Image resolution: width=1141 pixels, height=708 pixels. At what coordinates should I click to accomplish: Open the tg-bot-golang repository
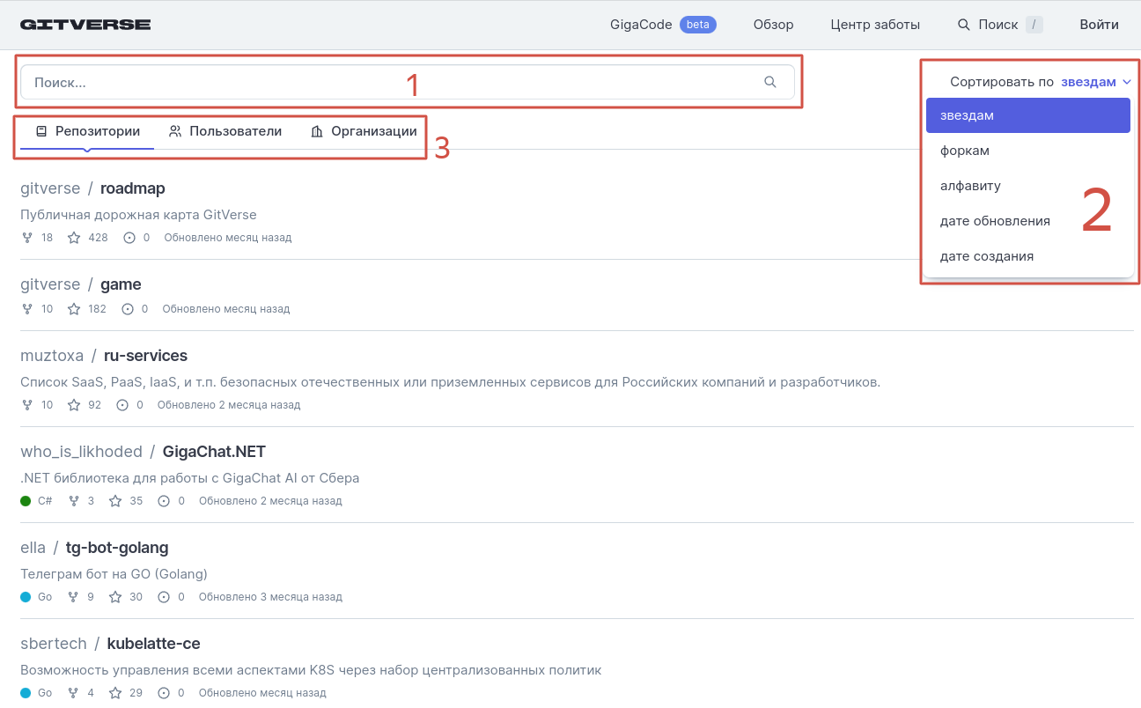(x=117, y=548)
